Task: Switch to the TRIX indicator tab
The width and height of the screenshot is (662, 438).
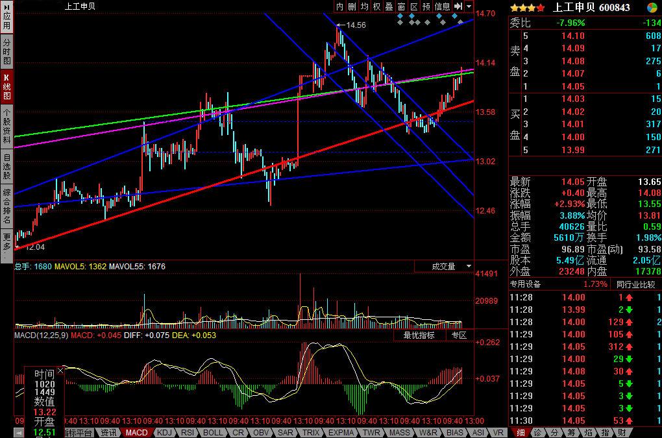Action: [x=311, y=433]
